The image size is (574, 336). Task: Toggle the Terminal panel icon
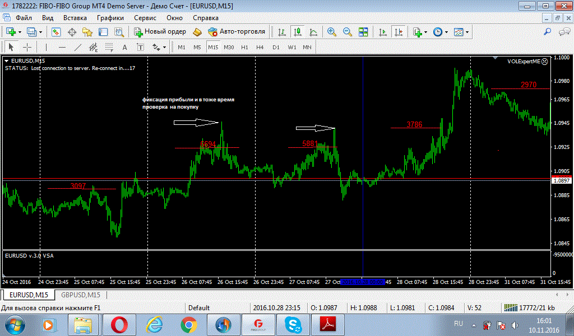pyautogui.click(x=103, y=32)
